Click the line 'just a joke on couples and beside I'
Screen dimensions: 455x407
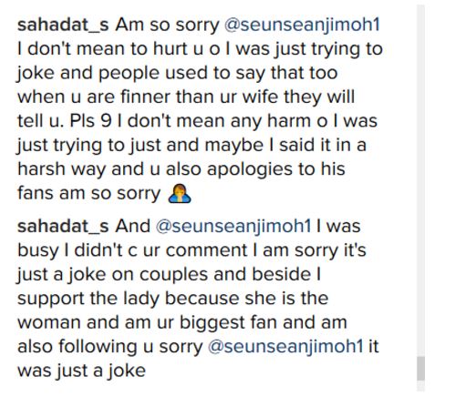(x=169, y=275)
